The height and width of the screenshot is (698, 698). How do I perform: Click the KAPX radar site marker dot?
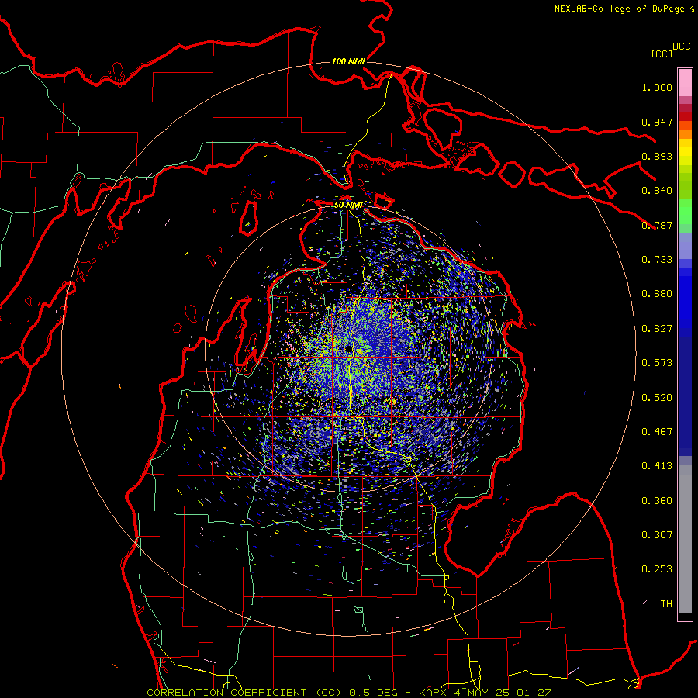coord(348,350)
